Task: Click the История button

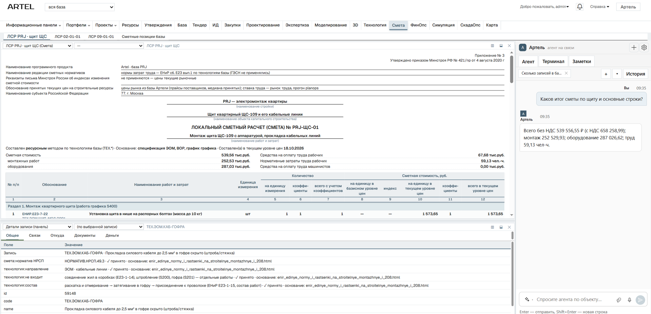Action: tap(635, 74)
